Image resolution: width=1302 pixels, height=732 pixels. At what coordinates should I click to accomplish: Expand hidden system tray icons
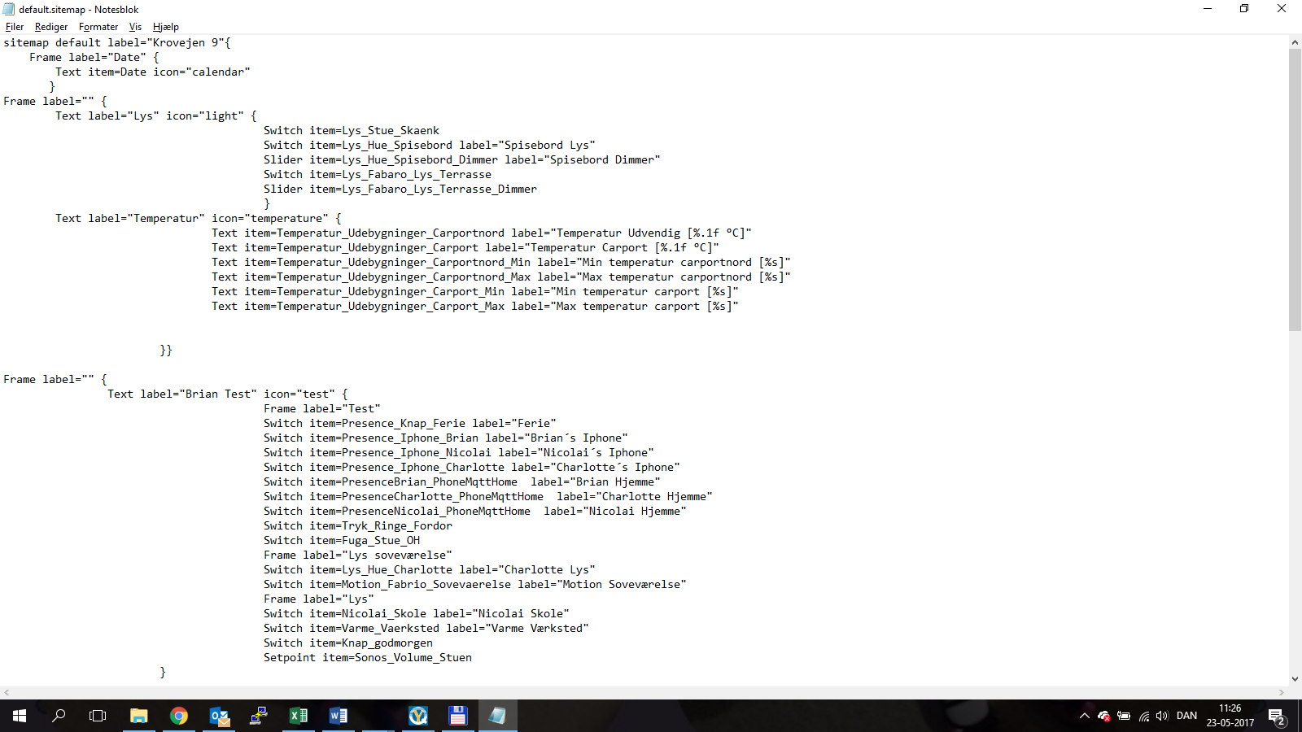point(1084,716)
